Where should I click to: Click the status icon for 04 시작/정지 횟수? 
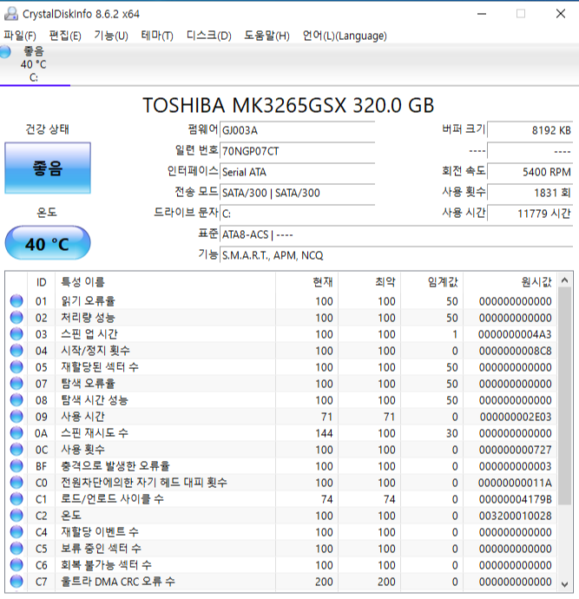tap(16, 351)
